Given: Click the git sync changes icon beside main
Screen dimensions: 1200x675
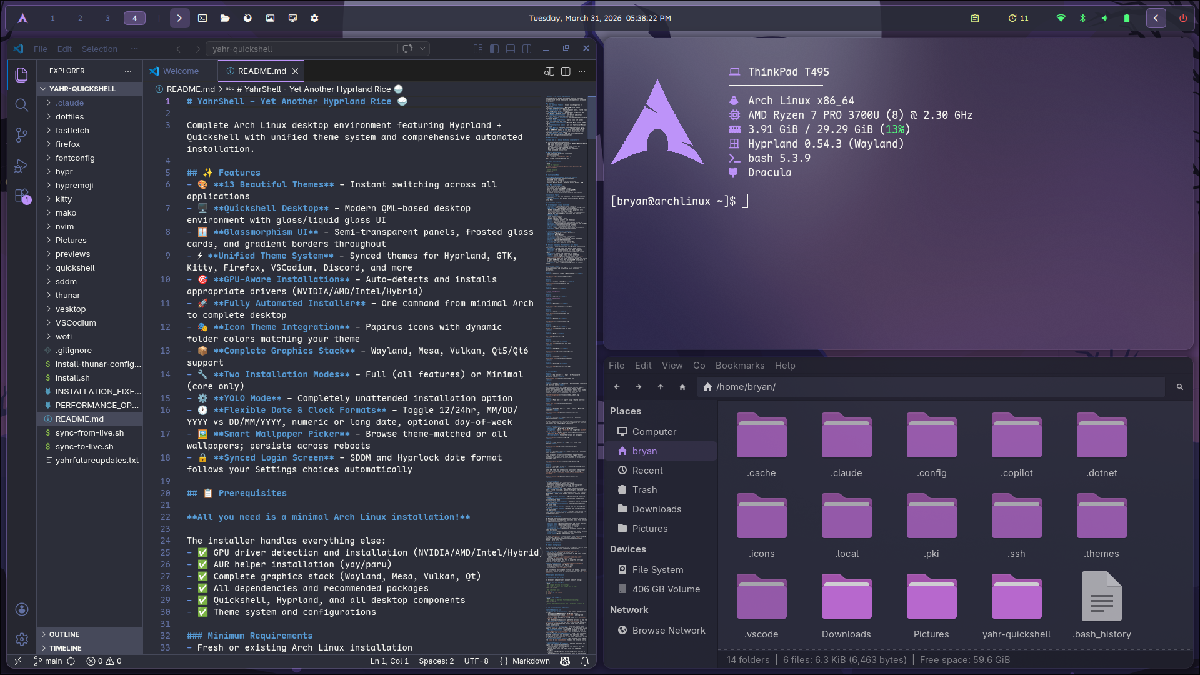Looking at the screenshot, I should pos(71,661).
